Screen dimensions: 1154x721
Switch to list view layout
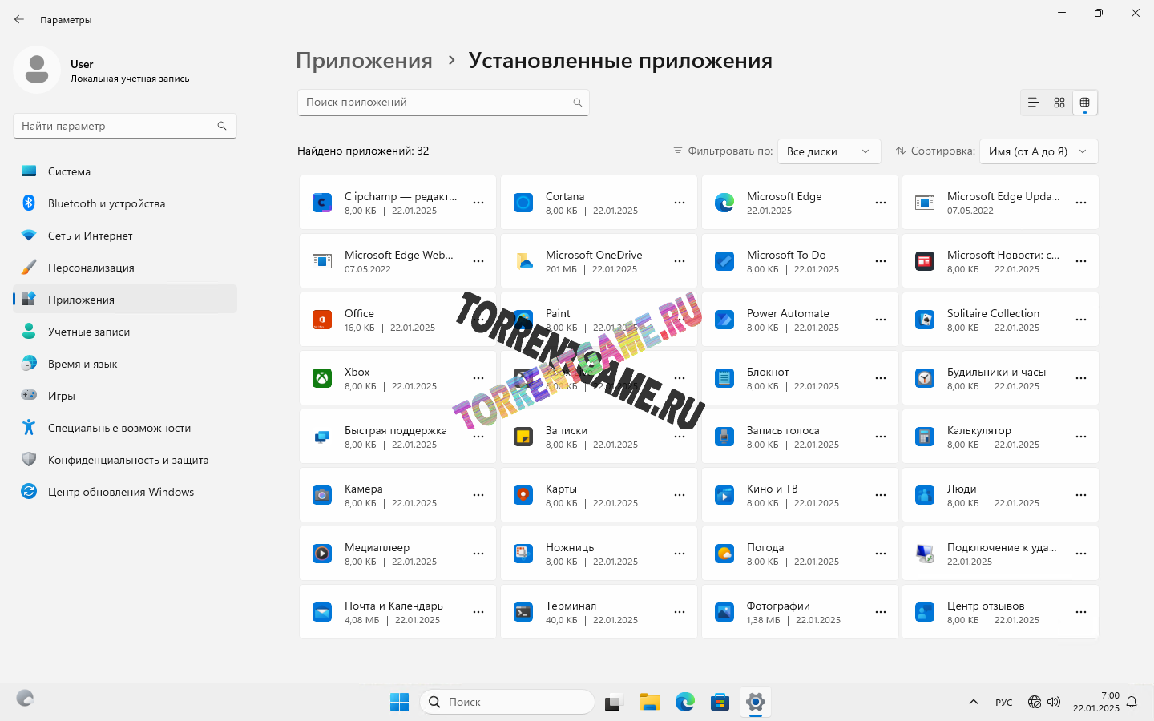[1034, 103]
